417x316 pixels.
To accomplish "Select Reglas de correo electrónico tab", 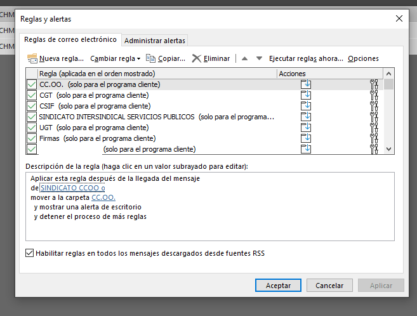I will click(70, 39).
